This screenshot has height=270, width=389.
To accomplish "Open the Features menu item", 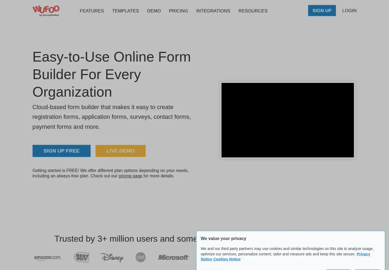I will pyautogui.click(x=92, y=11).
